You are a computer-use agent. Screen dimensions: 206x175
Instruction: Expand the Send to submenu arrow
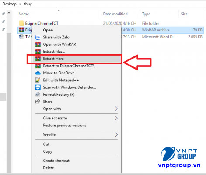pyautogui.click(x=116, y=135)
